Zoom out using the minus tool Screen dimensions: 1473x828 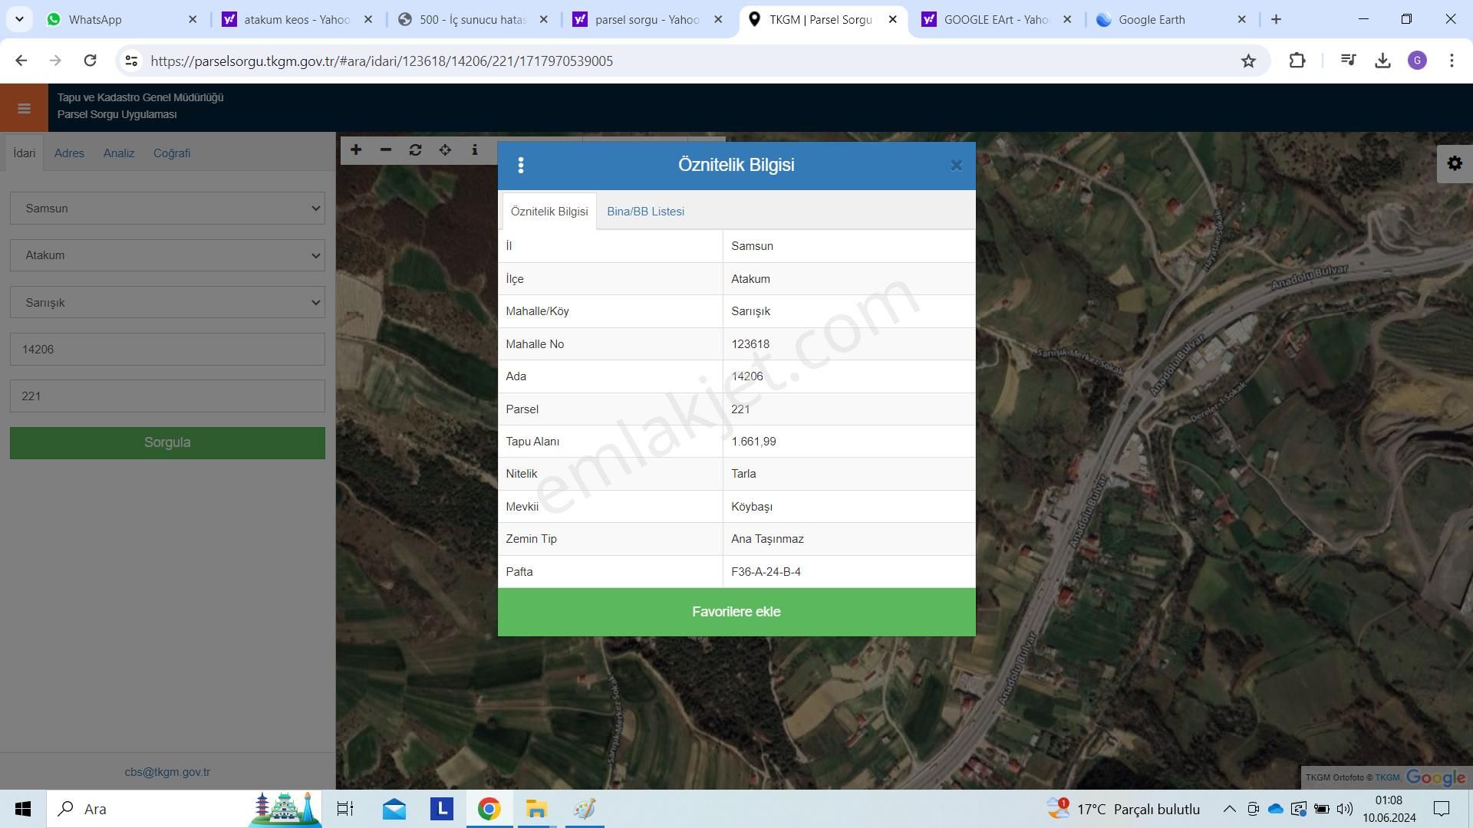(x=385, y=150)
